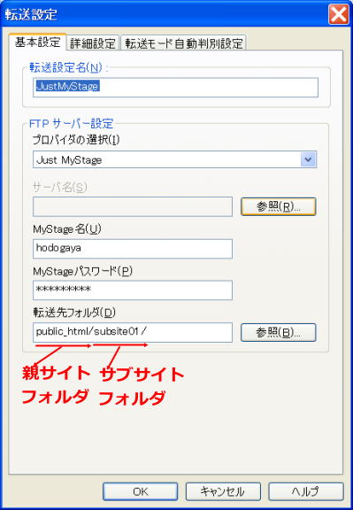The height and width of the screenshot is (510, 353).
Task: Switch to the 詳細設定 tab
Action: click(93, 42)
